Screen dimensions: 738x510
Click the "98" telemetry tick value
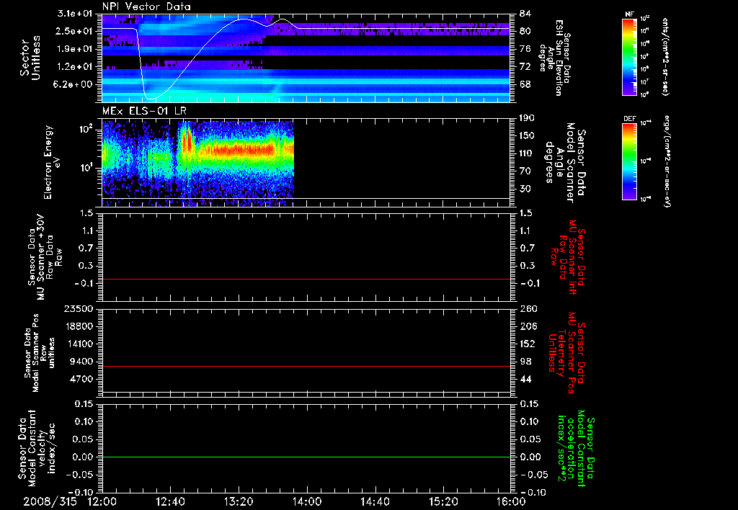pos(525,362)
